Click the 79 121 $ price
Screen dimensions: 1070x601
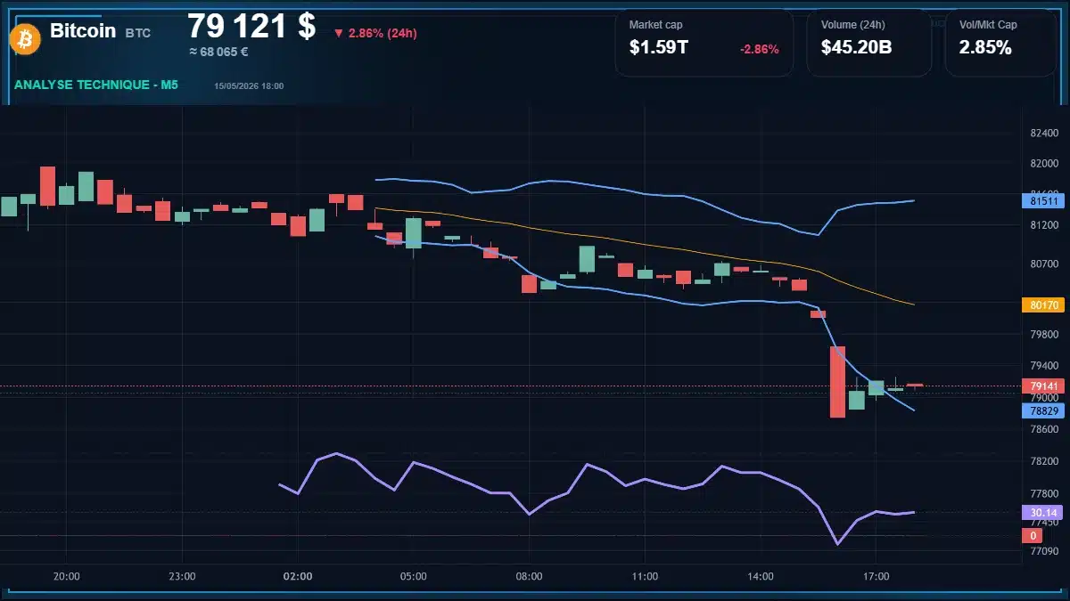[251, 27]
